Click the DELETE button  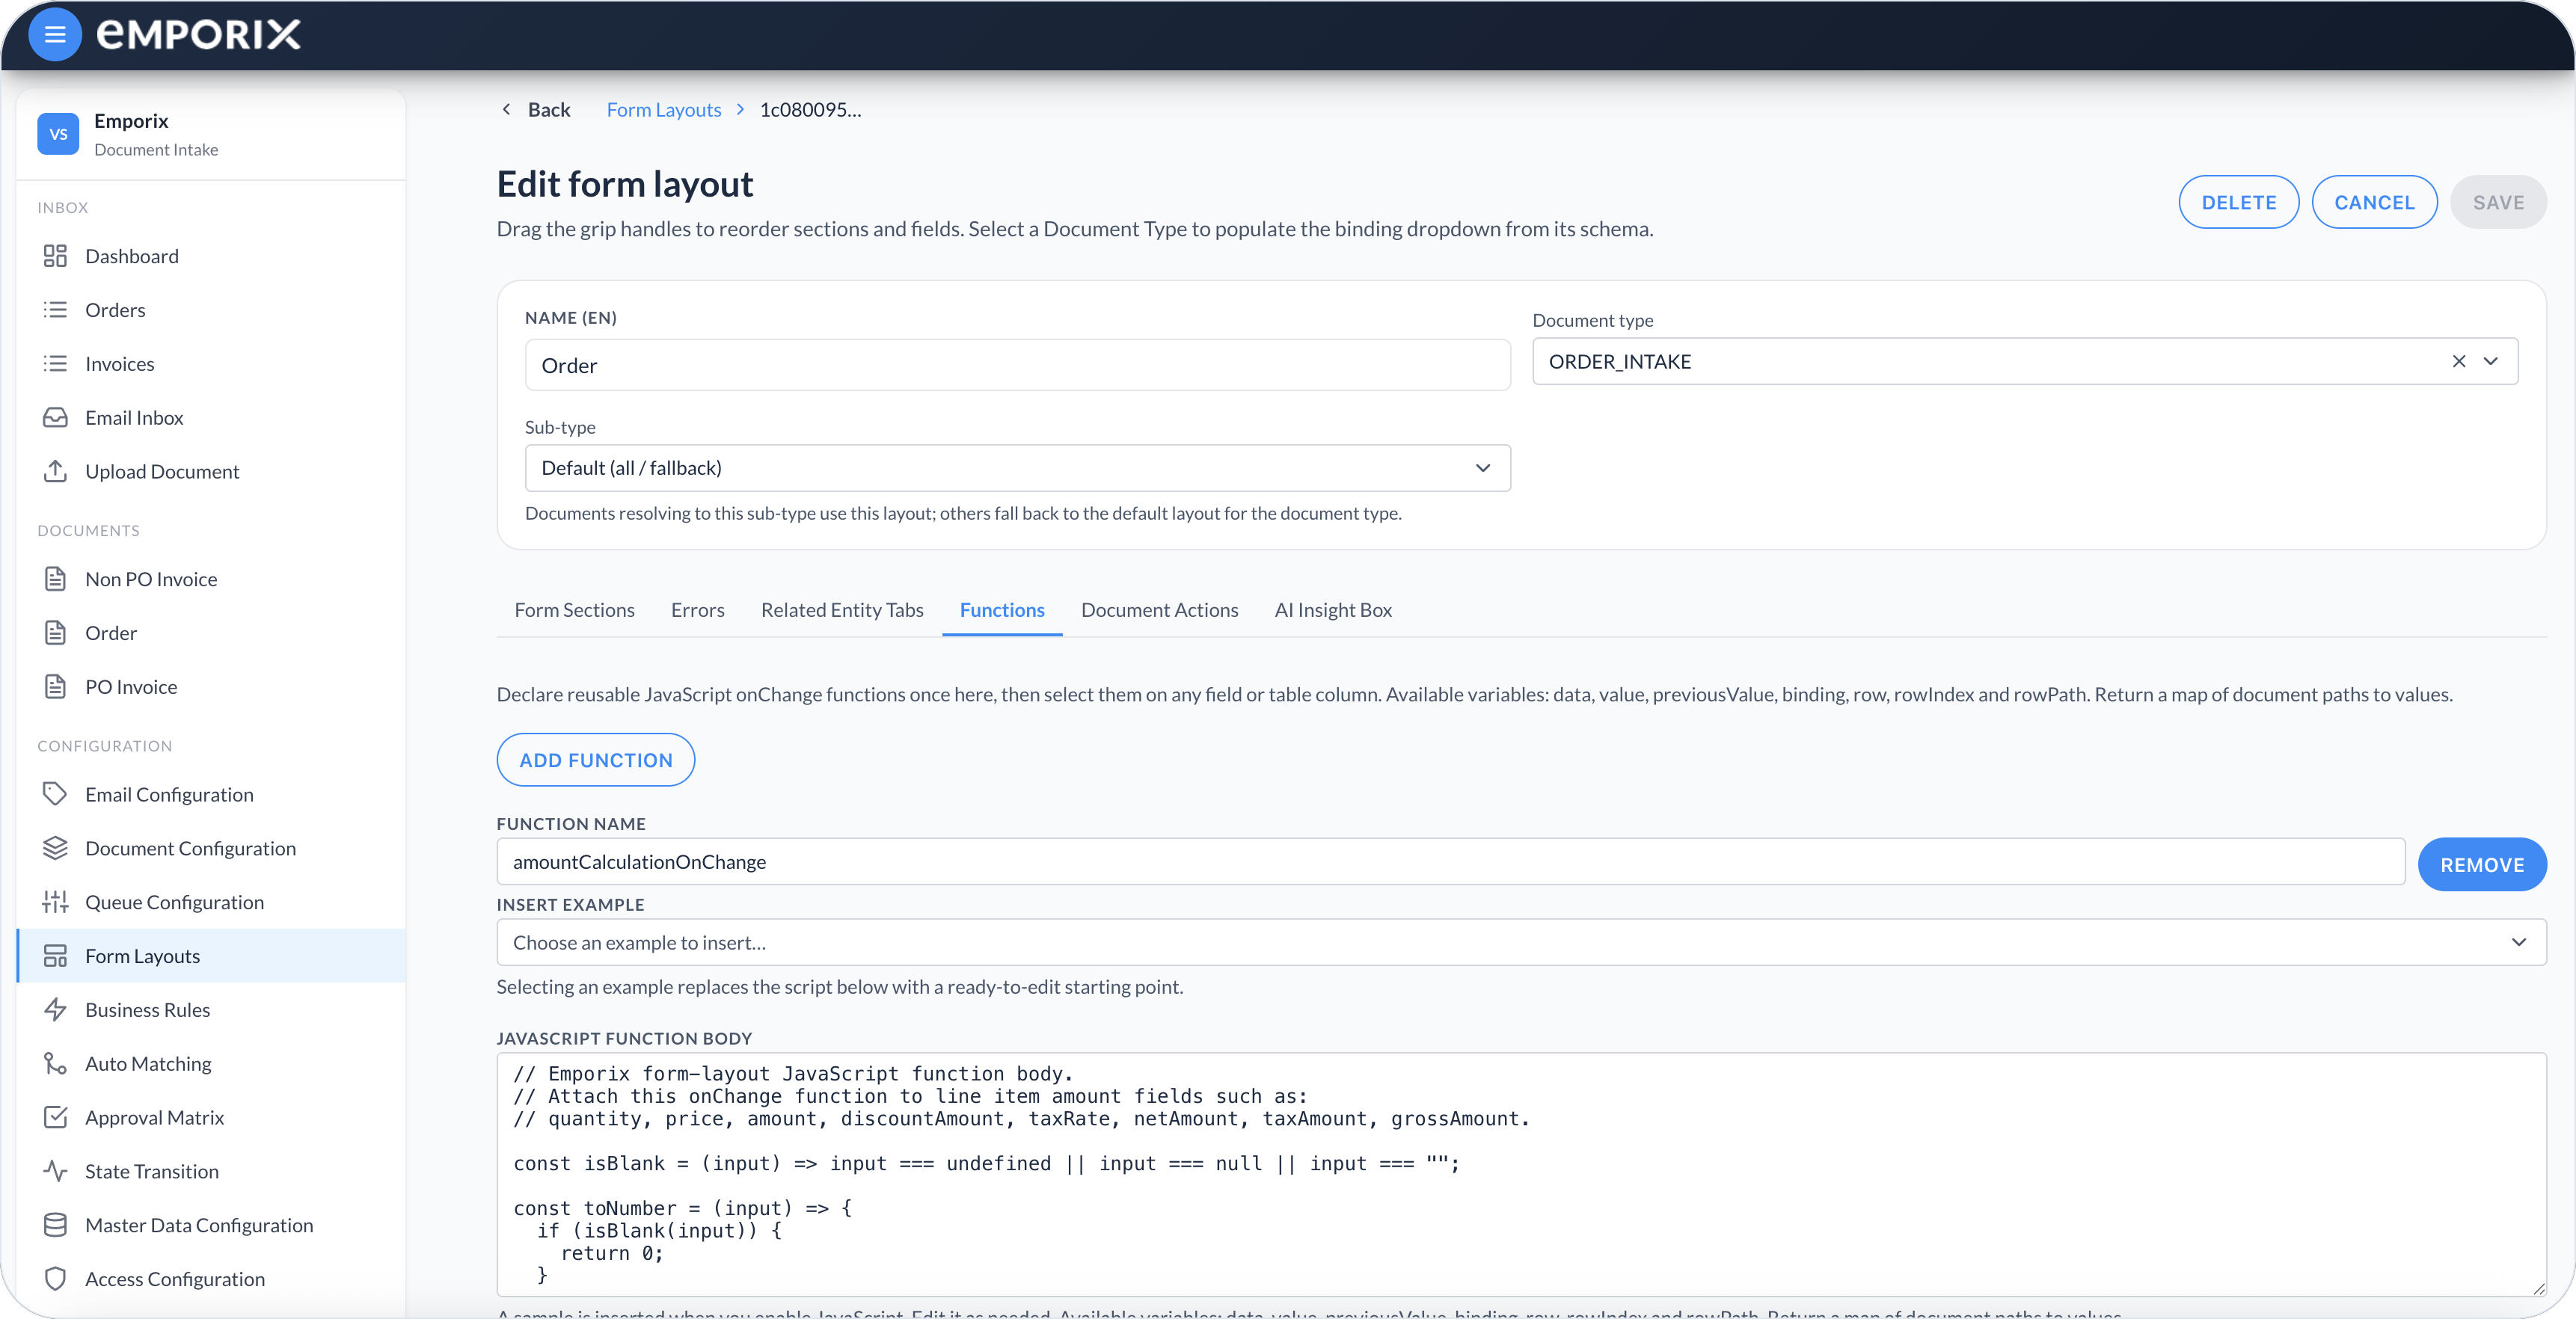pyautogui.click(x=2238, y=202)
